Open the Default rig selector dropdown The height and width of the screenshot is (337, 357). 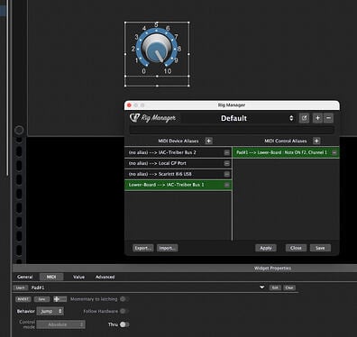click(291, 118)
